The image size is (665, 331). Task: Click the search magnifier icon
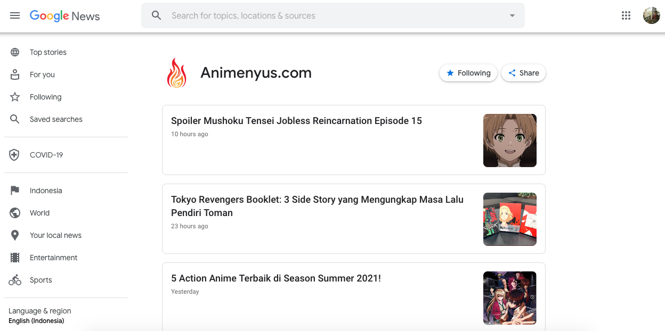pos(156,15)
